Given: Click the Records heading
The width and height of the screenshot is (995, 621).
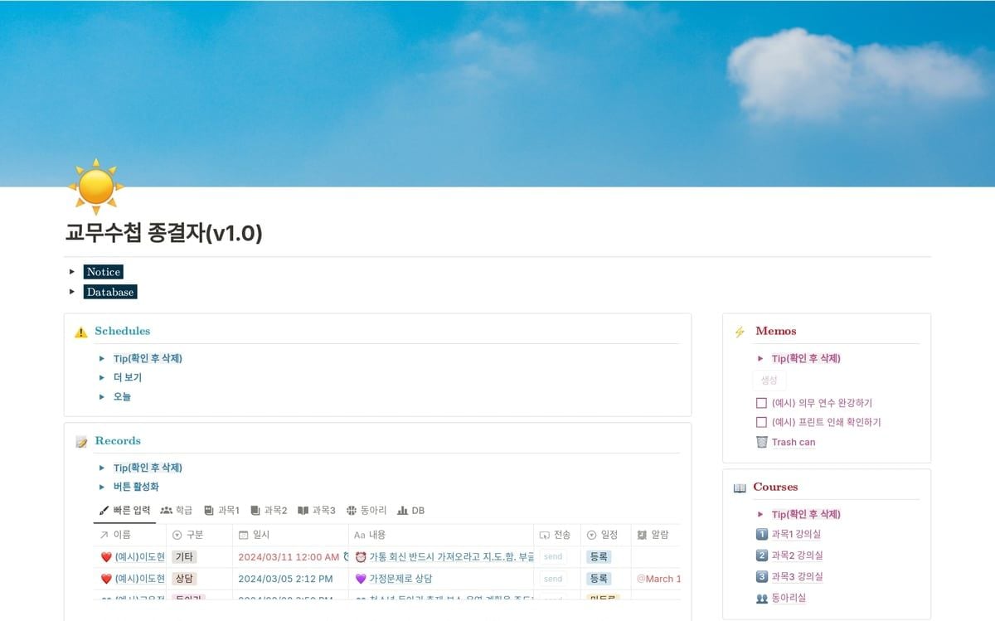Looking at the screenshot, I should pos(118,441).
